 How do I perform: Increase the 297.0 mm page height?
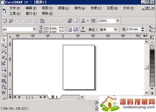click(x=63, y=31)
